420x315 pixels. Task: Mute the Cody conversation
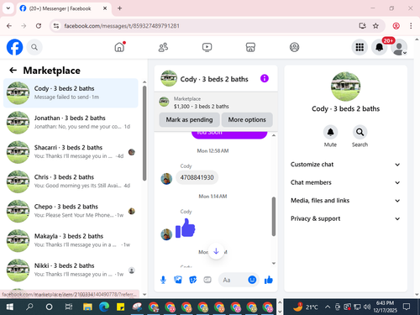tap(330, 132)
